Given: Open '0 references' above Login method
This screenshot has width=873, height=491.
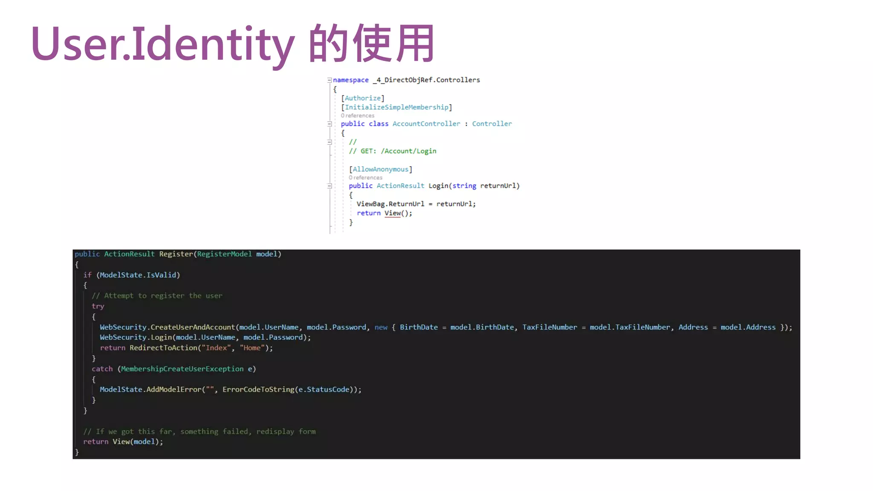Looking at the screenshot, I should coord(366,178).
